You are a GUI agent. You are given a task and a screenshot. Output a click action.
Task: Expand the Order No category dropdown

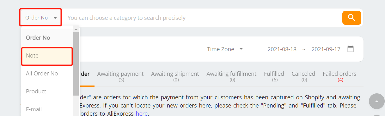point(41,18)
